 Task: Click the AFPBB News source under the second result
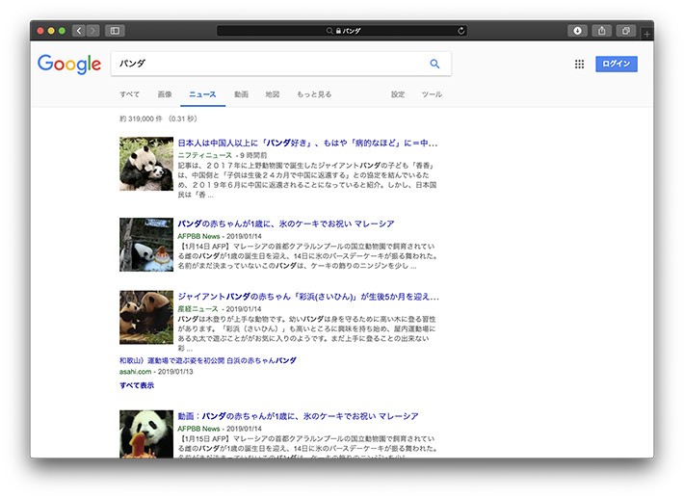(x=198, y=236)
